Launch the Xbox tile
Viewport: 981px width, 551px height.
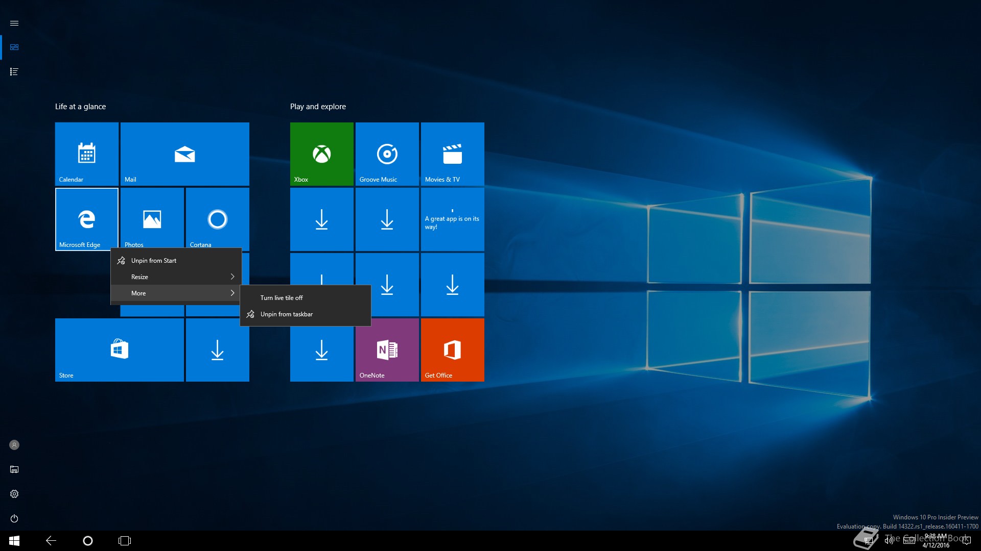(x=322, y=154)
